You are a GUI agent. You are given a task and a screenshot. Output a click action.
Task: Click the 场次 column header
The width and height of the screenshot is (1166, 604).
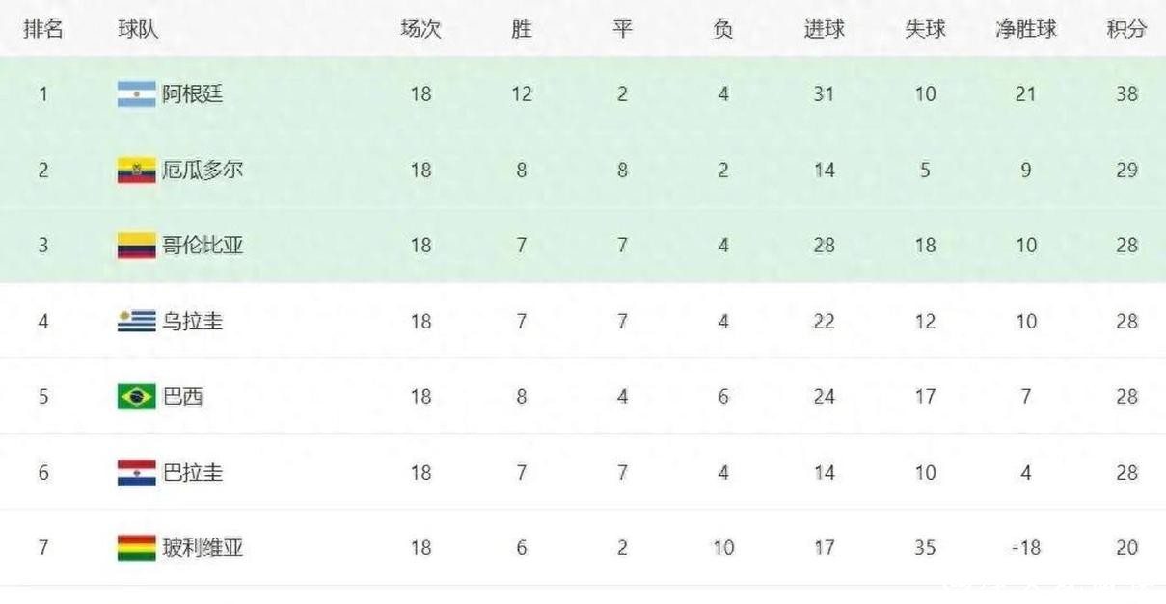tap(420, 29)
